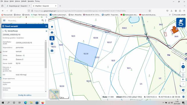Click the camera screenshot tool

pos(52,51)
